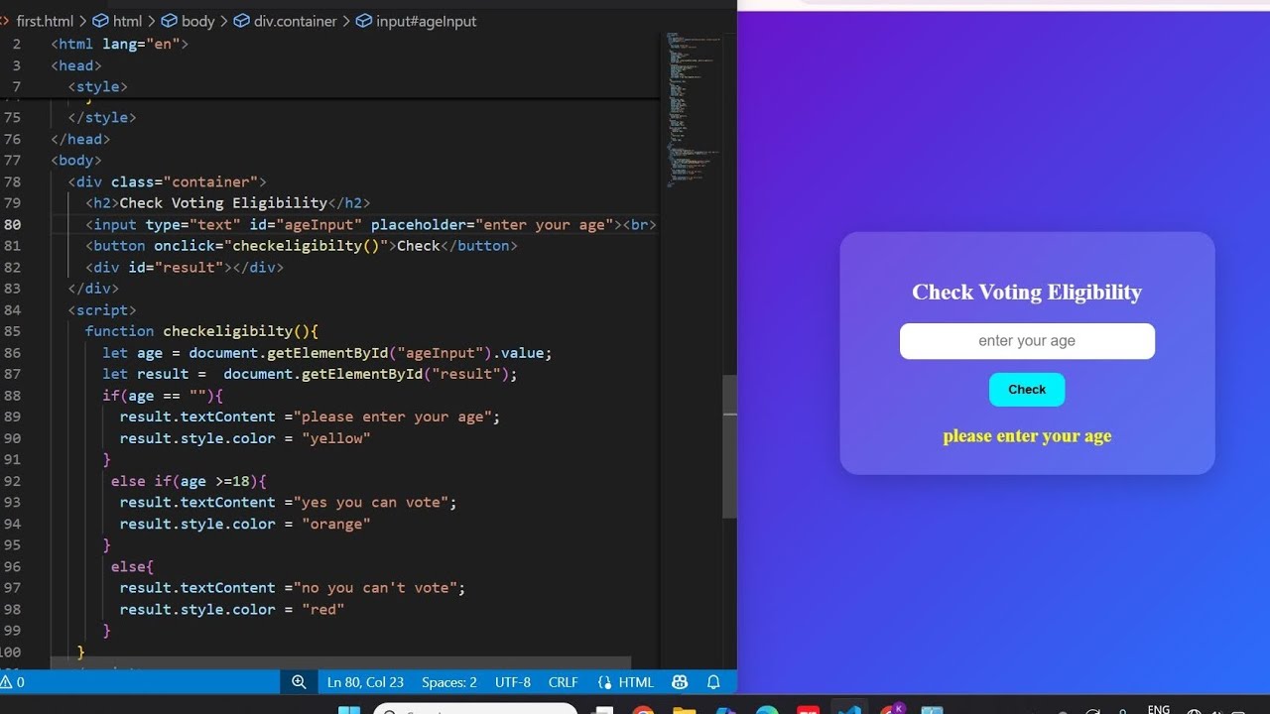
Task: Click the if(age == "") code line
Action: tap(163, 396)
